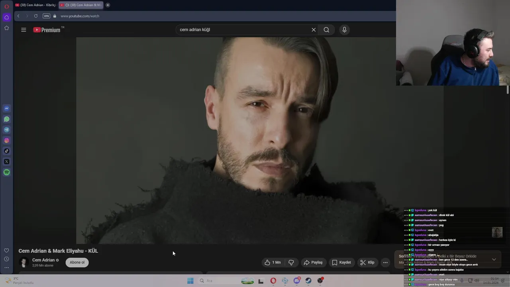Viewport: 510px width, 287px height.
Task: Subscribe with the Abone ol button
Action: 77,262
